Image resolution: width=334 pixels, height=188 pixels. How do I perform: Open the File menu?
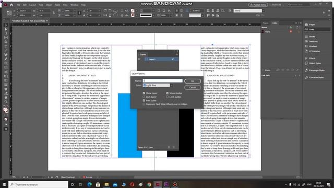pos(18,5)
